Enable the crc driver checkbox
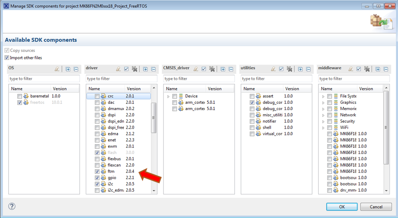 (97, 96)
